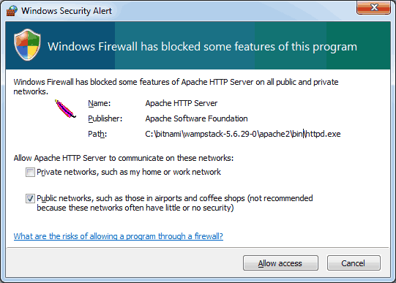This screenshot has width=396, height=283.
Task: Click the Windows Firewall shield icon
Action: click(27, 45)
